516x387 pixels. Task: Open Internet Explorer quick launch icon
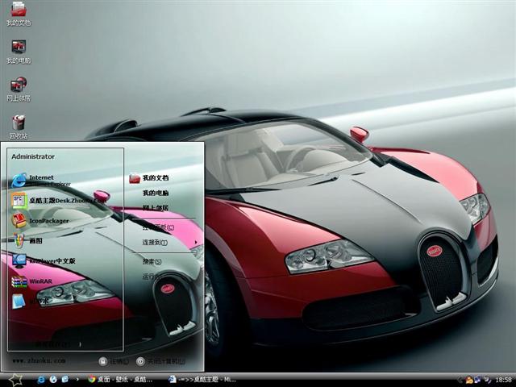[x=41, y=380]
